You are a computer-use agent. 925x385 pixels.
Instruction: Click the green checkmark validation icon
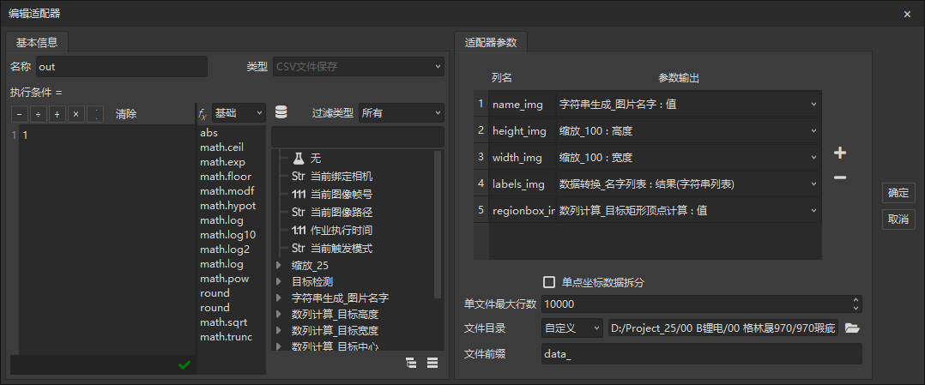point(184,365)
